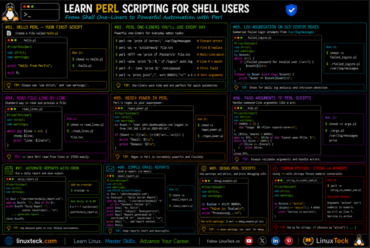Click the lightbulb in the 'use strict' tip

click(9, 85)
